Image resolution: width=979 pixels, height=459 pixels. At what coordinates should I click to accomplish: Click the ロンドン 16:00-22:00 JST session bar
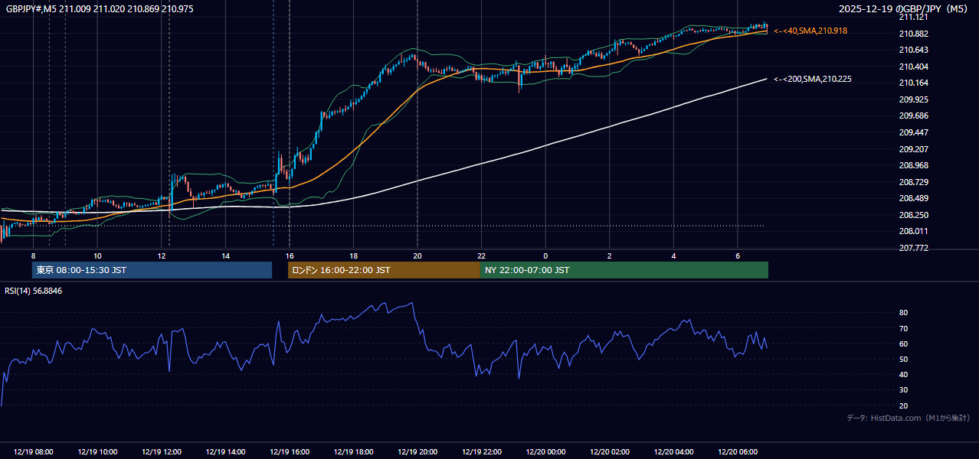(x=384, y=270)
